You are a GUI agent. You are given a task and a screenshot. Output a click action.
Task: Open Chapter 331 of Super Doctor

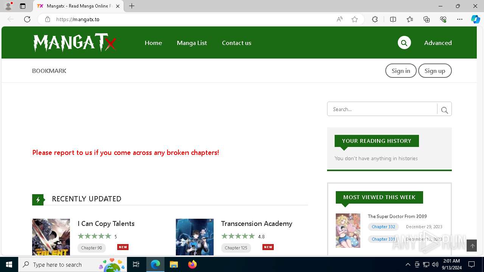coord(383,239)
